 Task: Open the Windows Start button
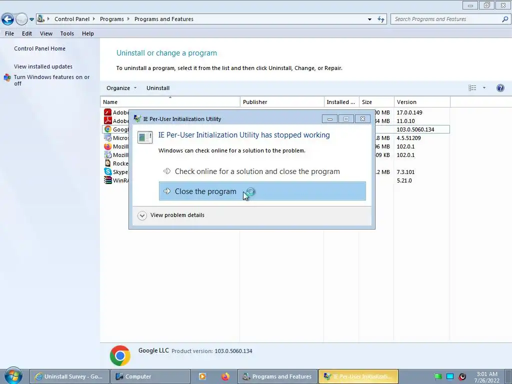point(13,376)
